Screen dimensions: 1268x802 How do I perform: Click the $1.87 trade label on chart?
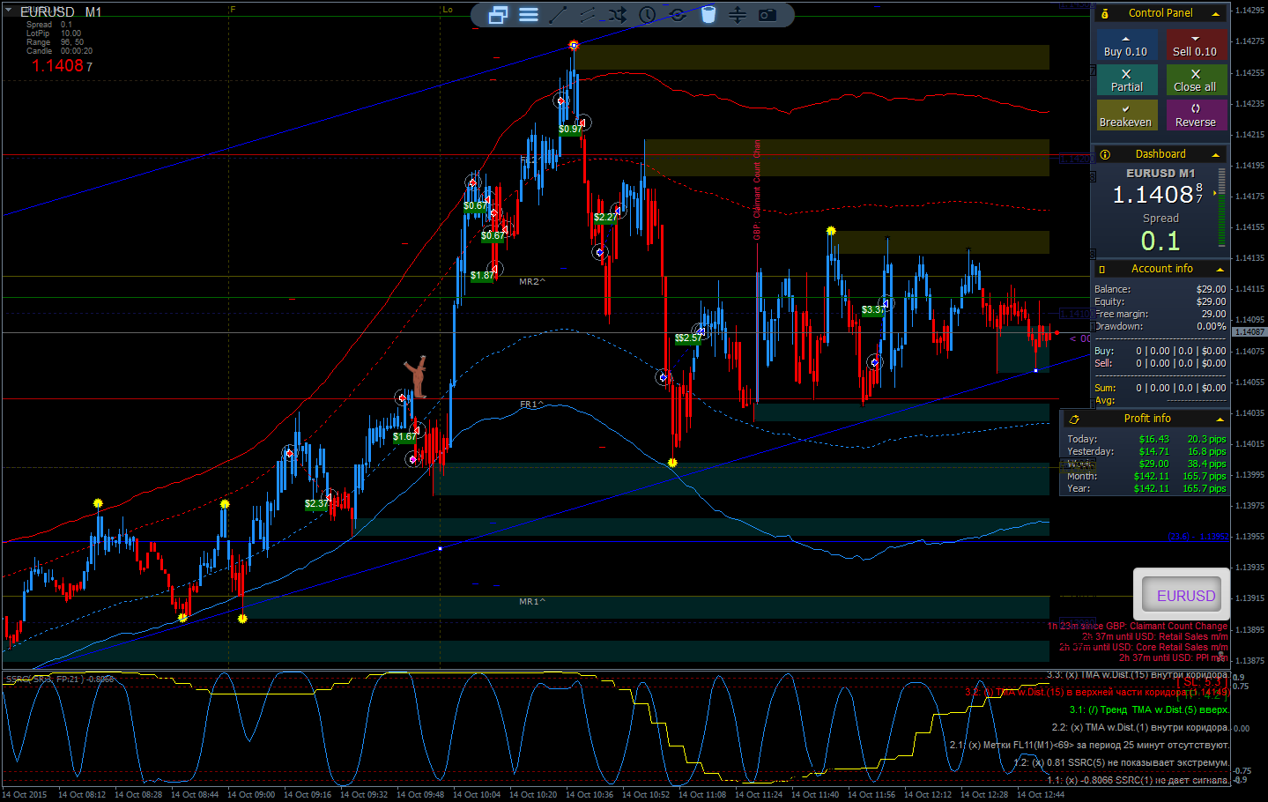click(x=482, y=275)
